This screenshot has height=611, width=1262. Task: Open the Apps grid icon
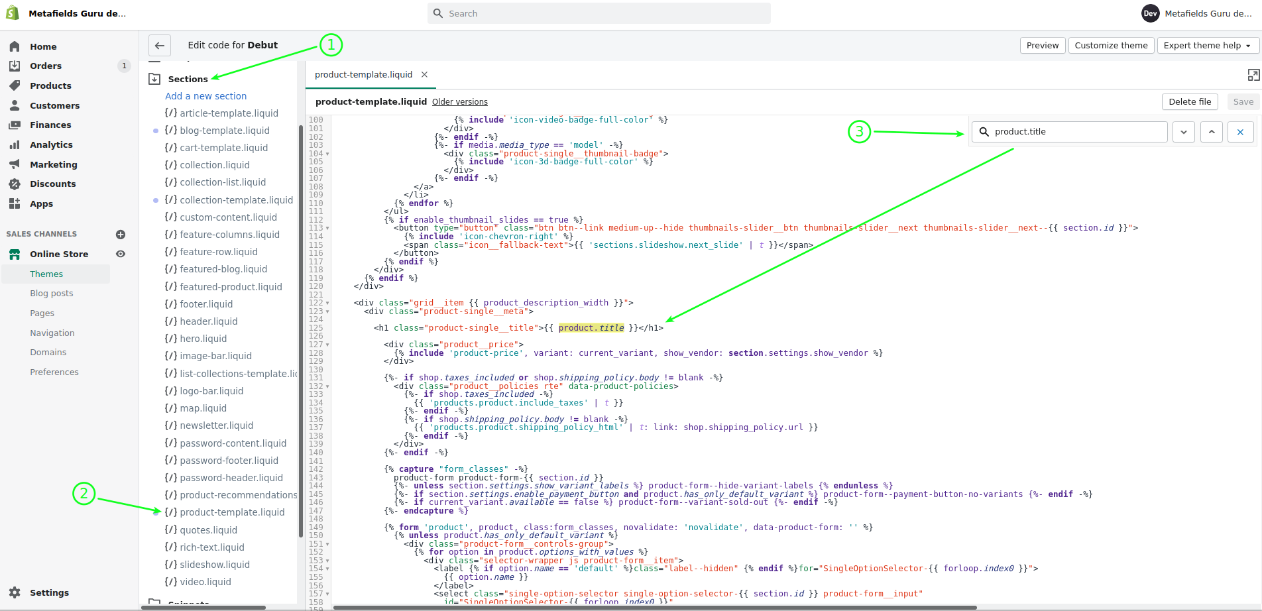tap(15, 203)
